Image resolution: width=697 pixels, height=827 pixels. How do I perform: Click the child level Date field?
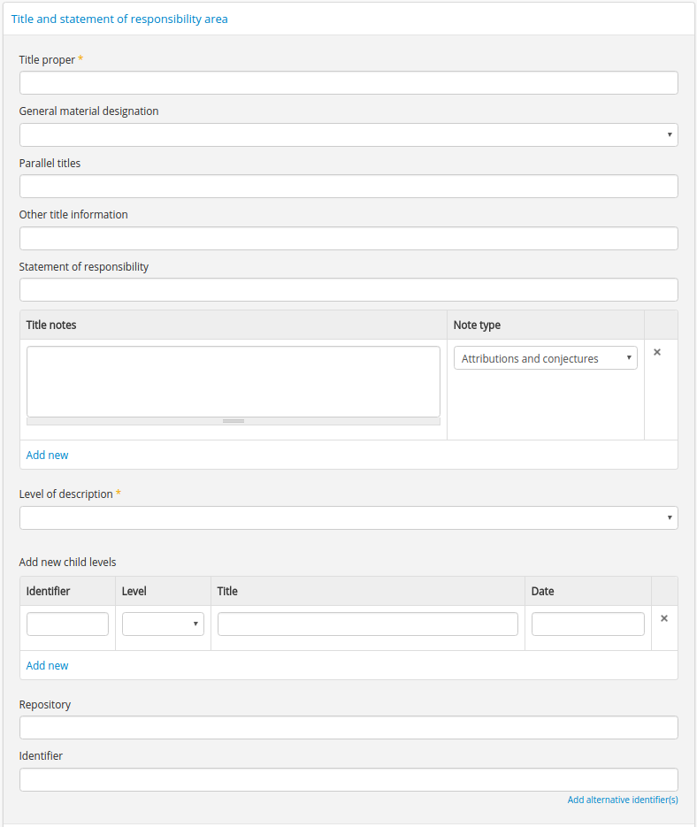pos(587,624)
